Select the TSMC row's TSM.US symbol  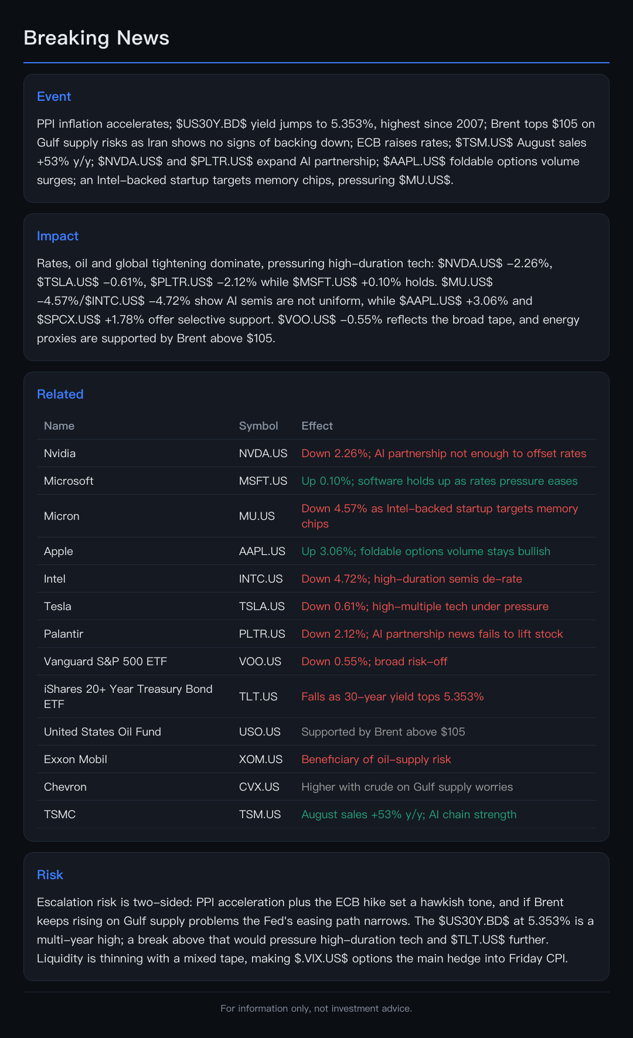[x=260, y=814]
